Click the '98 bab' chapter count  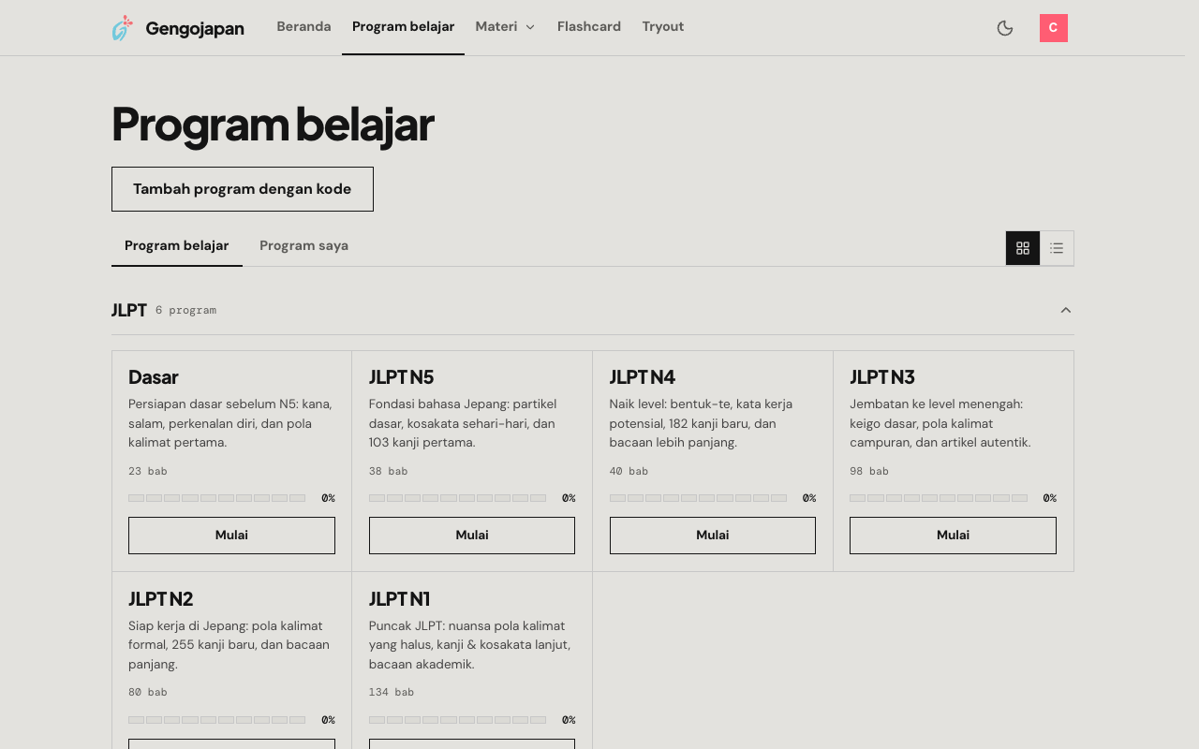click(869, 472)
